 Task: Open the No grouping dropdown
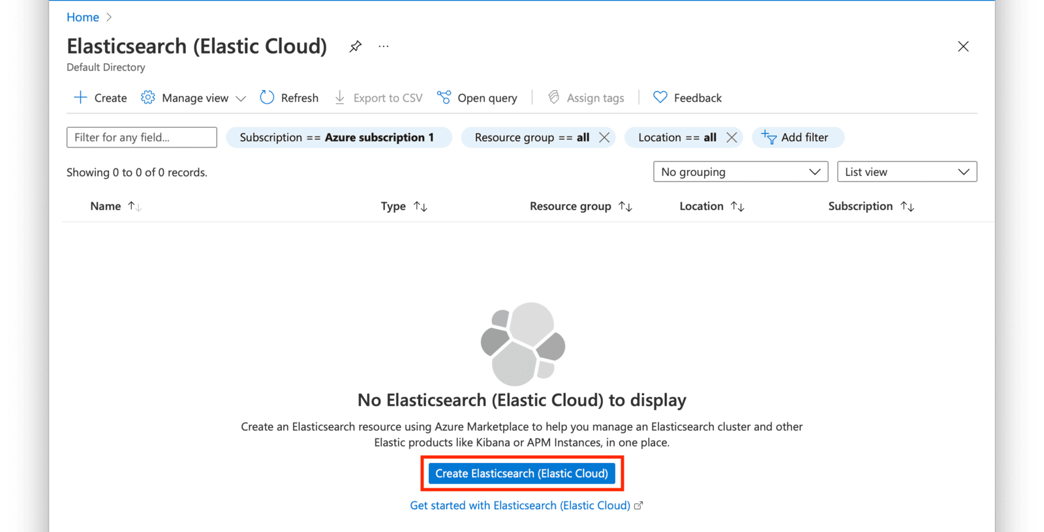(741, 172)
